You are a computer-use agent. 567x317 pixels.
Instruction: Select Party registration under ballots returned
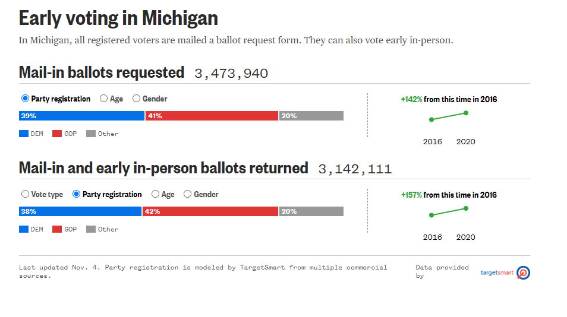[x=76, y=194]
